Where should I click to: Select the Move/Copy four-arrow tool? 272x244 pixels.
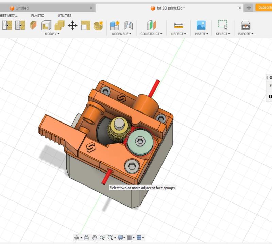coord(72,26)
